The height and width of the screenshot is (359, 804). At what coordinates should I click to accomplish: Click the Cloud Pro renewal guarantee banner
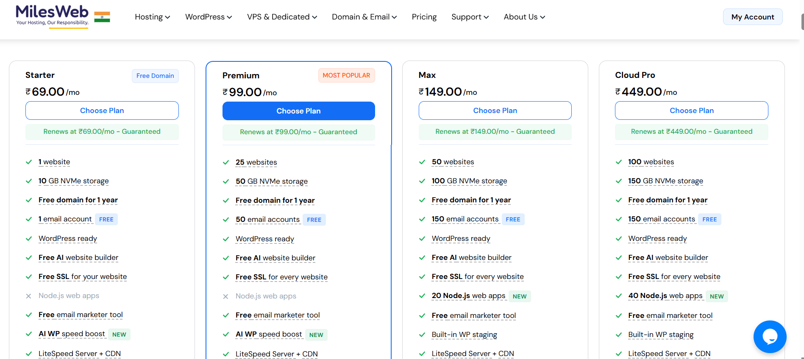691,132
